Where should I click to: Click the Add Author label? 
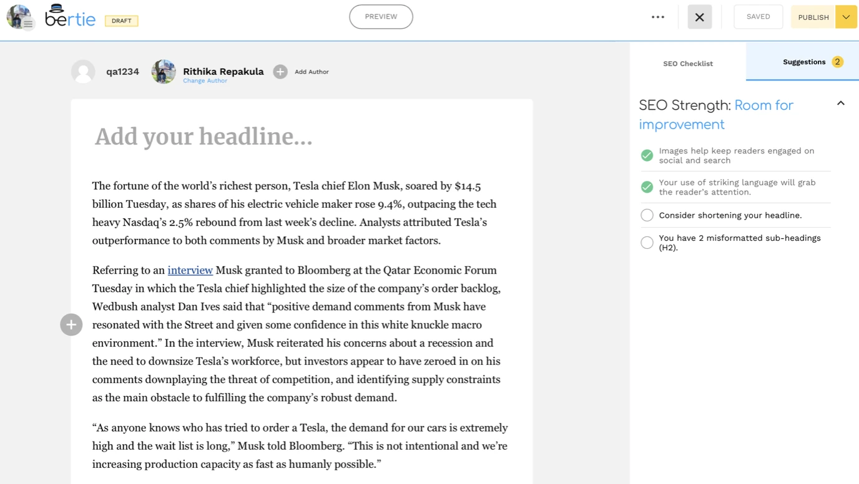(312, 72)
